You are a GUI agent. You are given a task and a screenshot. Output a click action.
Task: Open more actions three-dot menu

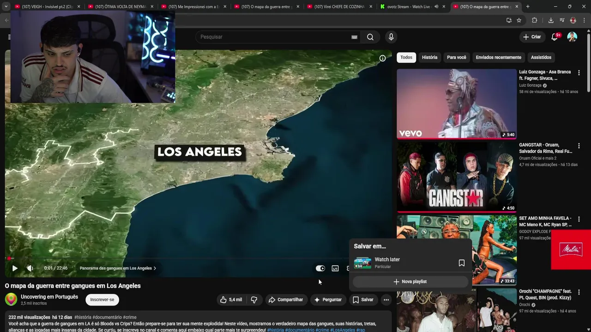point(386,300)
